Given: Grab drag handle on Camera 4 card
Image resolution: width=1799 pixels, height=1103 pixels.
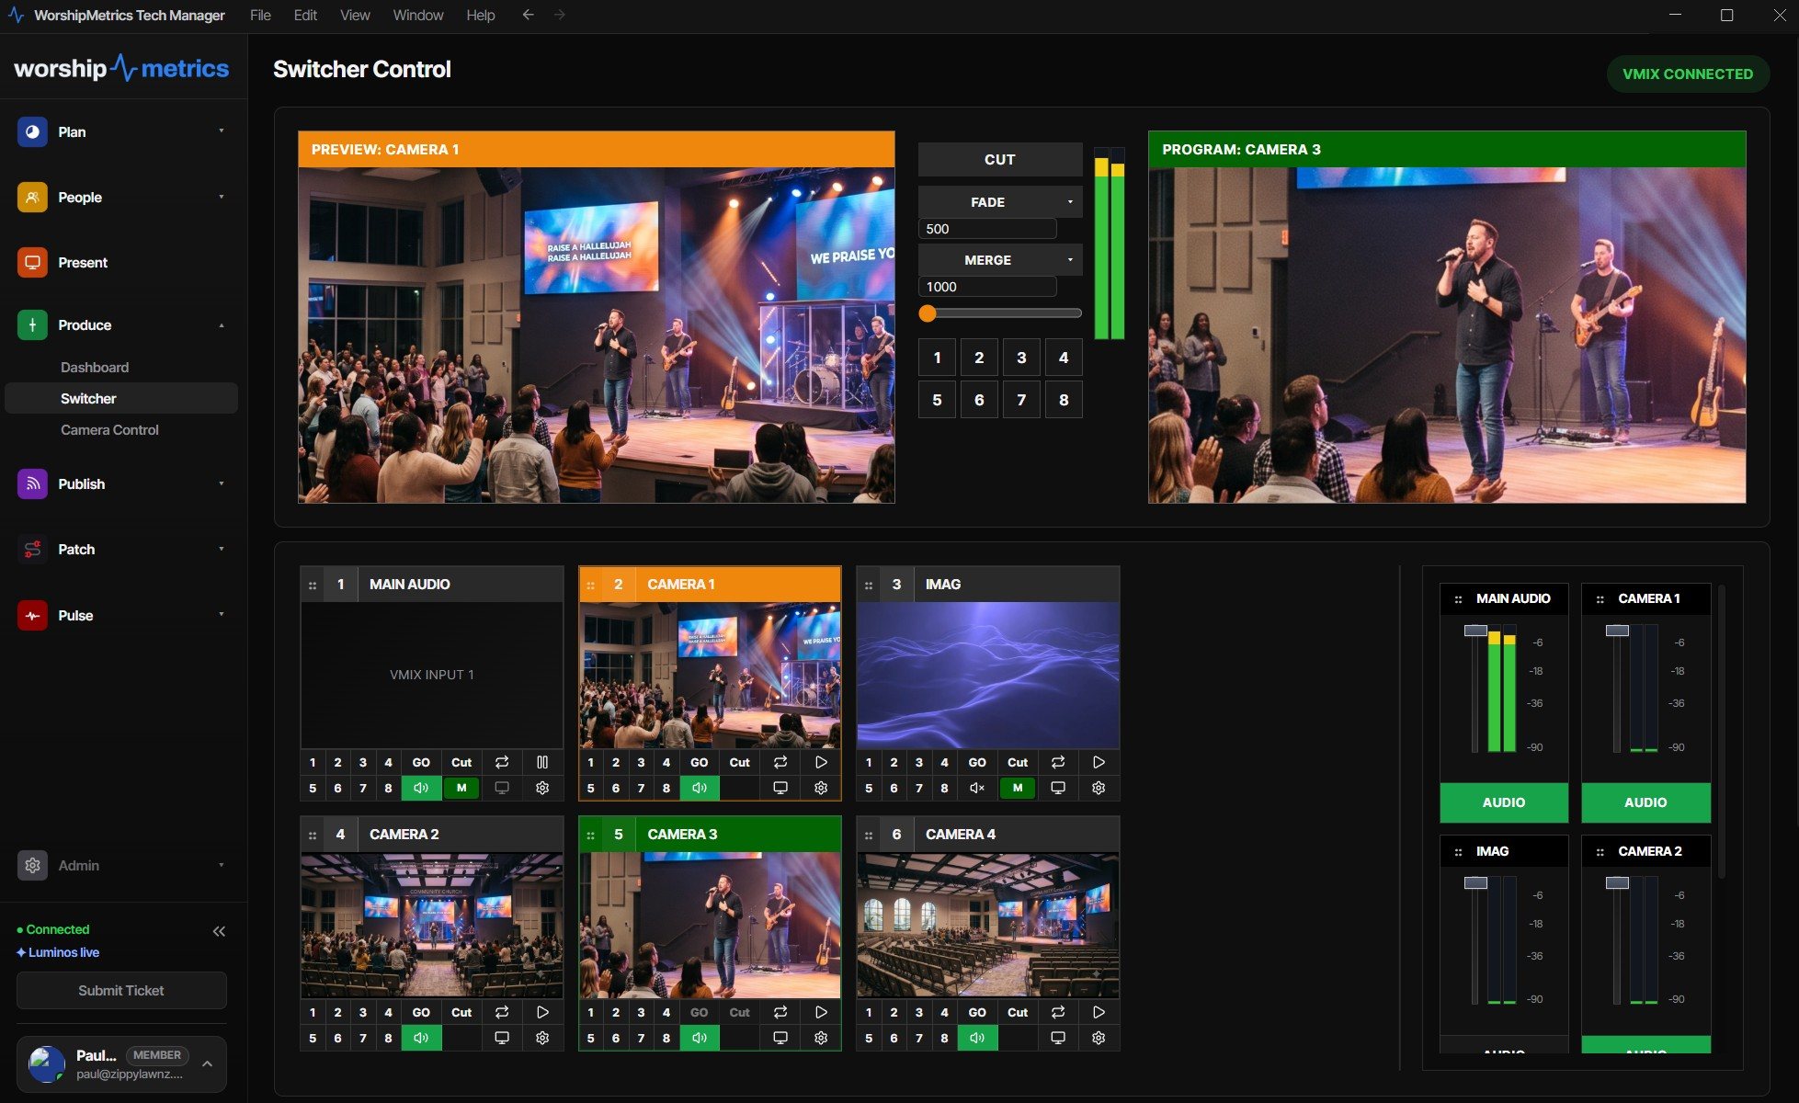Looking at the screenshot, I should pos(869,835).
